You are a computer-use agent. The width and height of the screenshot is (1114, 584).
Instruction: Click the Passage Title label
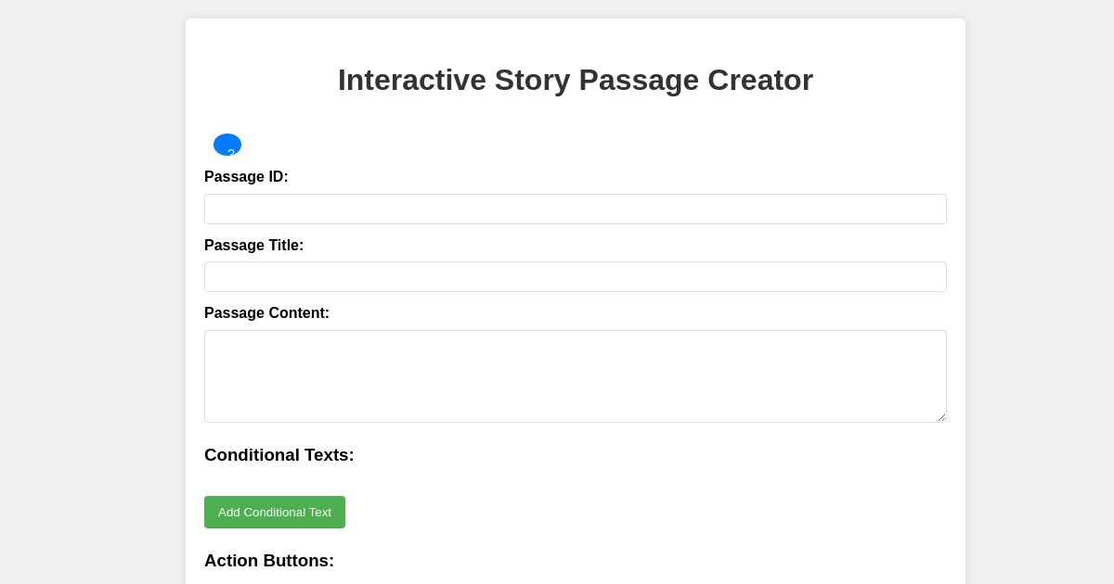click(253, 246)
